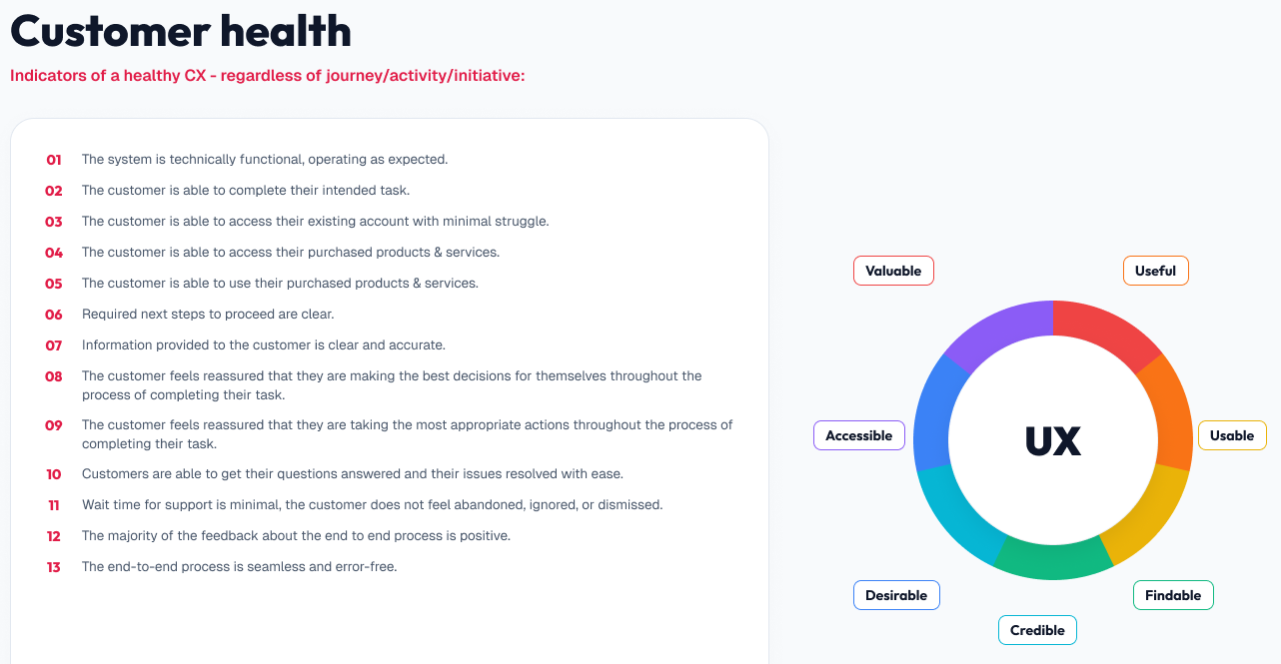Click indicator 13 about seamless end-to-end process
This screenshot has width=1281, height=664.
click(x=222, y=566)
